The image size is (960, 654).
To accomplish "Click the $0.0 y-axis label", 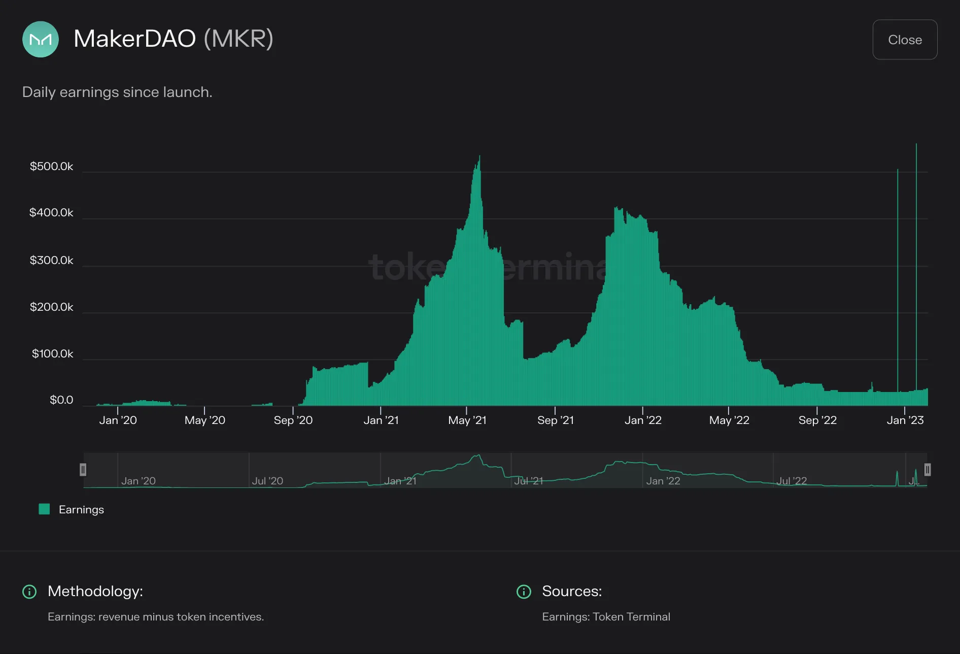I will coord(61,400).
